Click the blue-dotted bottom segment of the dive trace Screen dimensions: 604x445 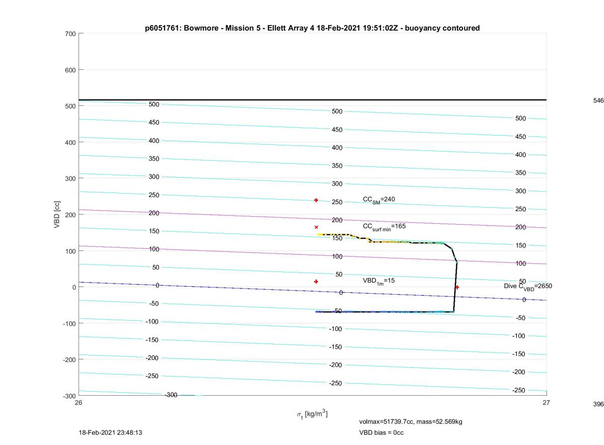tap(385, 312)
